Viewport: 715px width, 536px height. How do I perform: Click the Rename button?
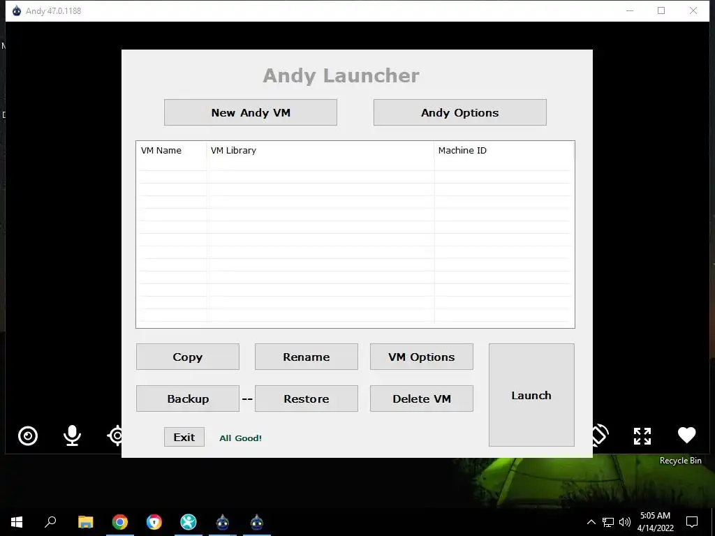(306, 357)
